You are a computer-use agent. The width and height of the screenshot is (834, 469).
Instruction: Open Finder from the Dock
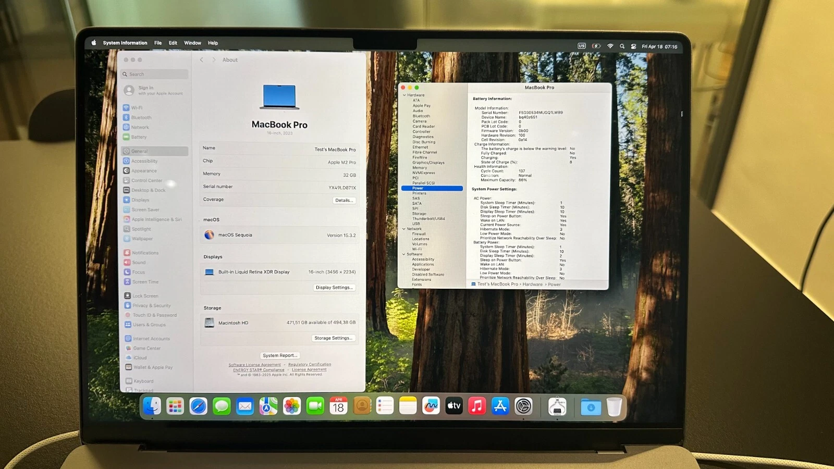(x=152, y=406)
